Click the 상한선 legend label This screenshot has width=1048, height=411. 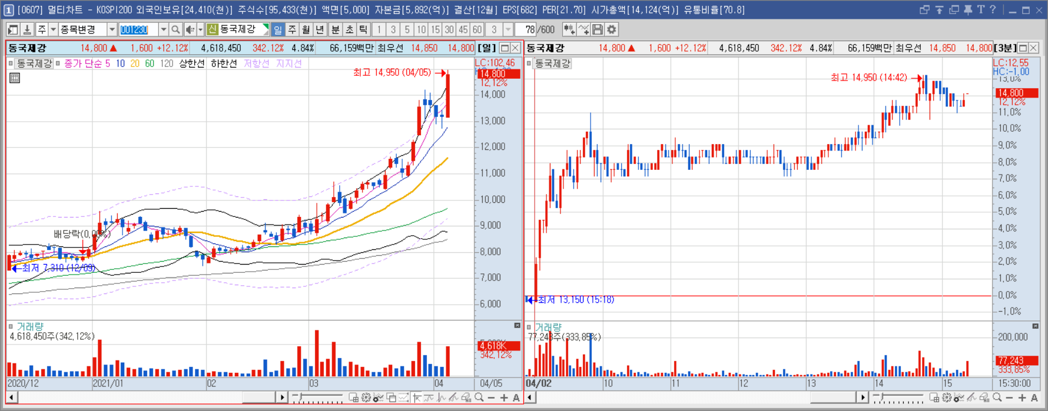192,64
